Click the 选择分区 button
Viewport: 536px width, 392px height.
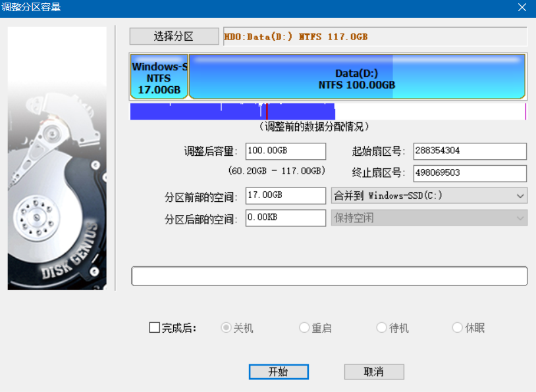tap(174, 36)
